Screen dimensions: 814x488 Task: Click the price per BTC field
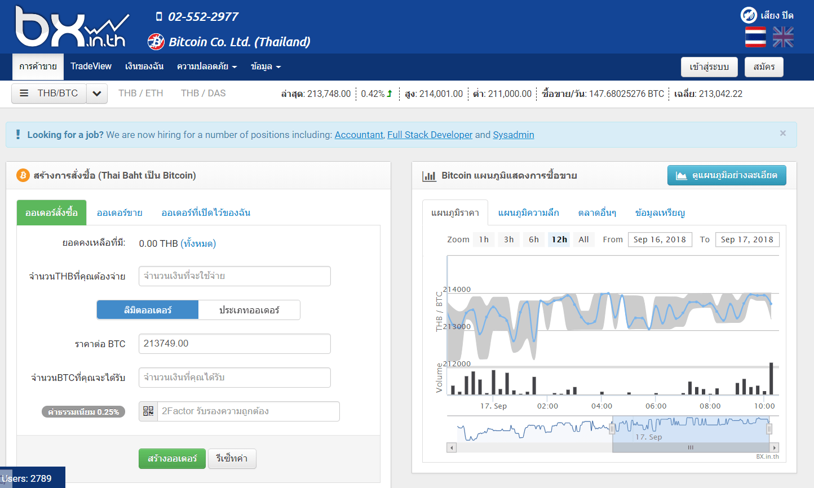click(x=235, y=344)
